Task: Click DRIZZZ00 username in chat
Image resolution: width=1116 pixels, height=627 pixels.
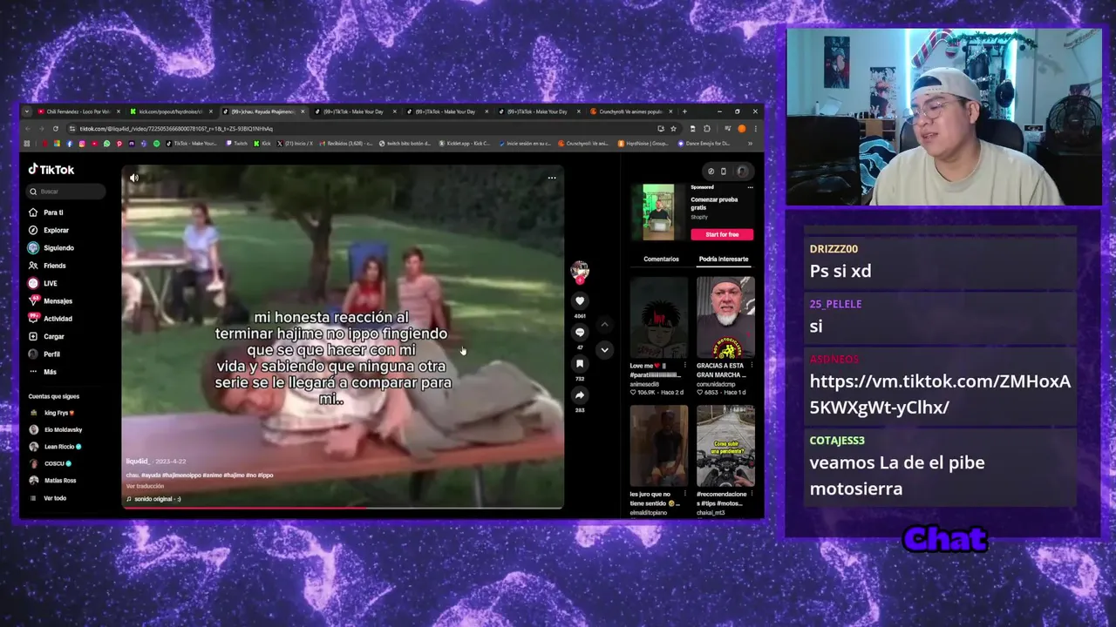Action: (x=834, y=249)
